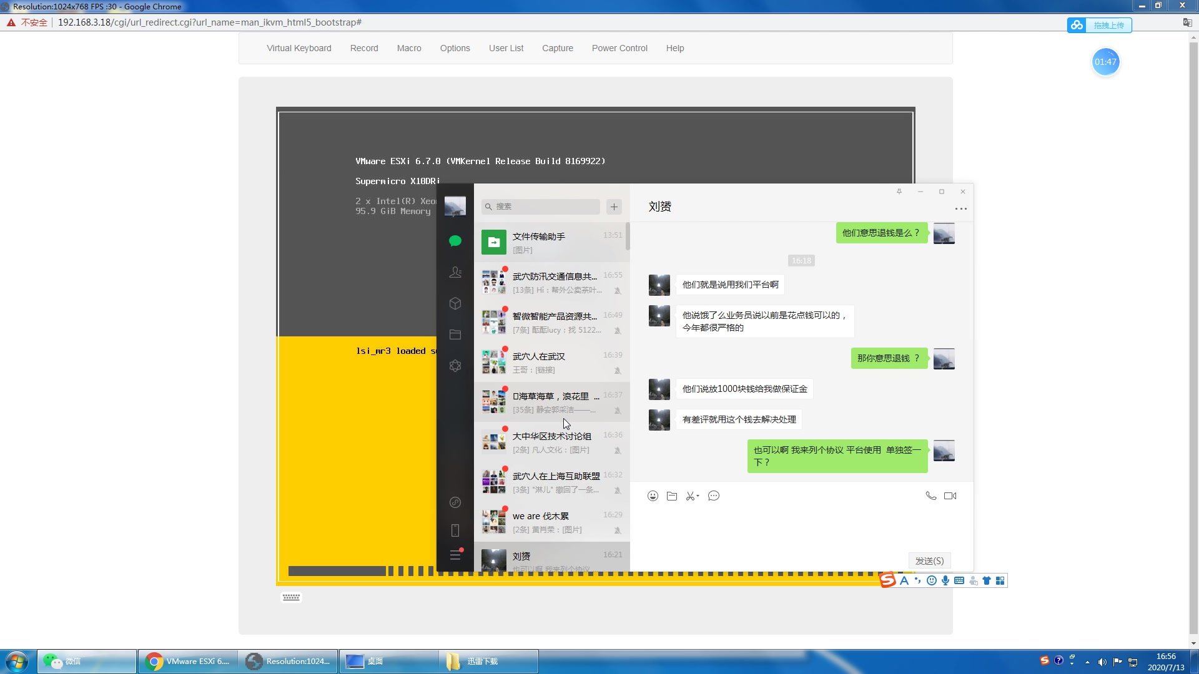Viewport: 1199px width, 674px height.
Task: Open the Favorites box icon in WeChat sidebar
Action: pos(455,303)
